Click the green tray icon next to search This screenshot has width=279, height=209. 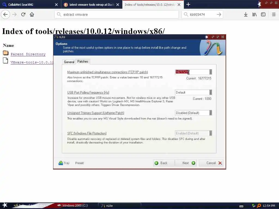[x=254, y=206]
